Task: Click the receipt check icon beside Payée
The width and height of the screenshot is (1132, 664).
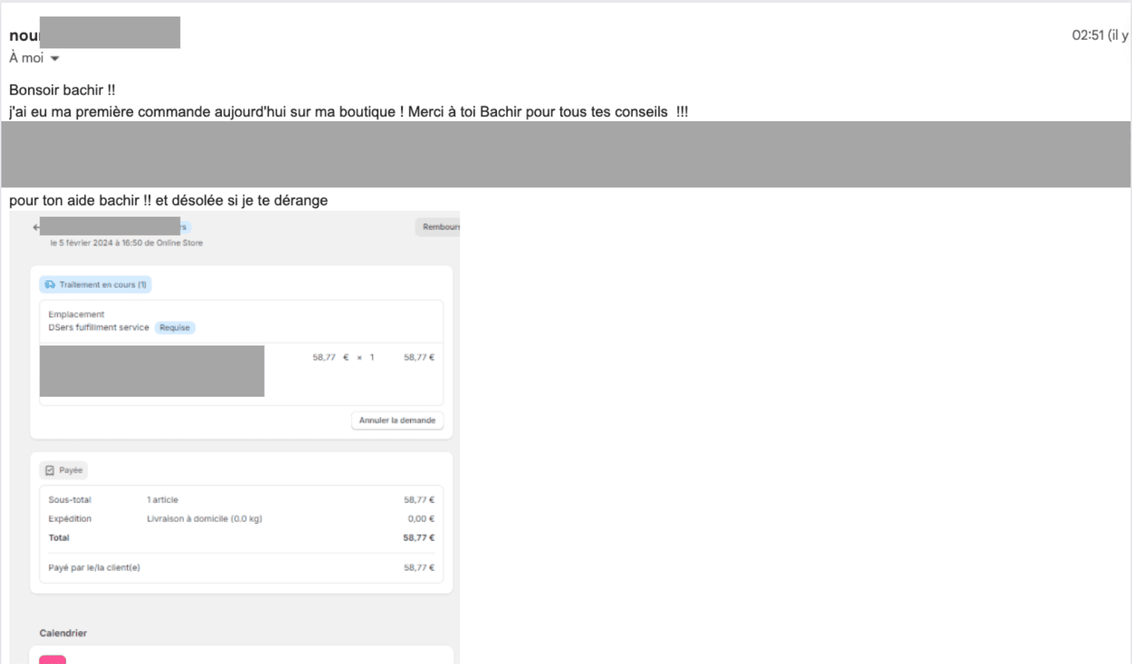Action: click(50, 470)
